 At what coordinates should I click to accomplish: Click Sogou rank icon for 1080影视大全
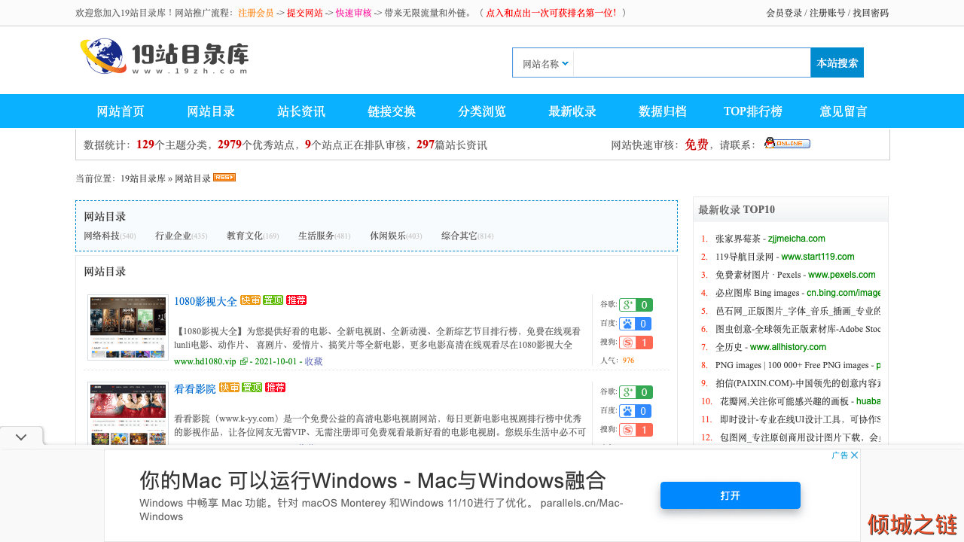click(x=636, y=343)
